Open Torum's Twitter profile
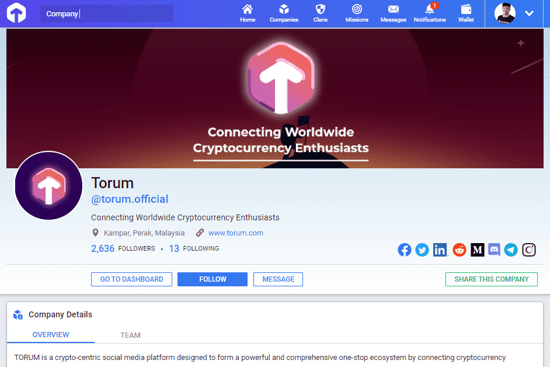 [422, 250]
